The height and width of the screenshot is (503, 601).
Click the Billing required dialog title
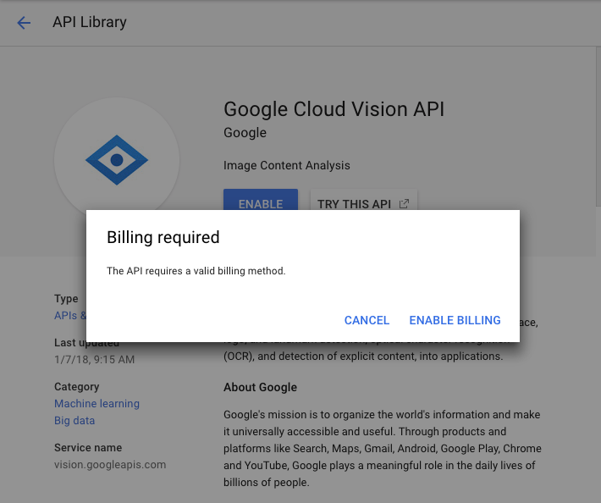point(163,237)
